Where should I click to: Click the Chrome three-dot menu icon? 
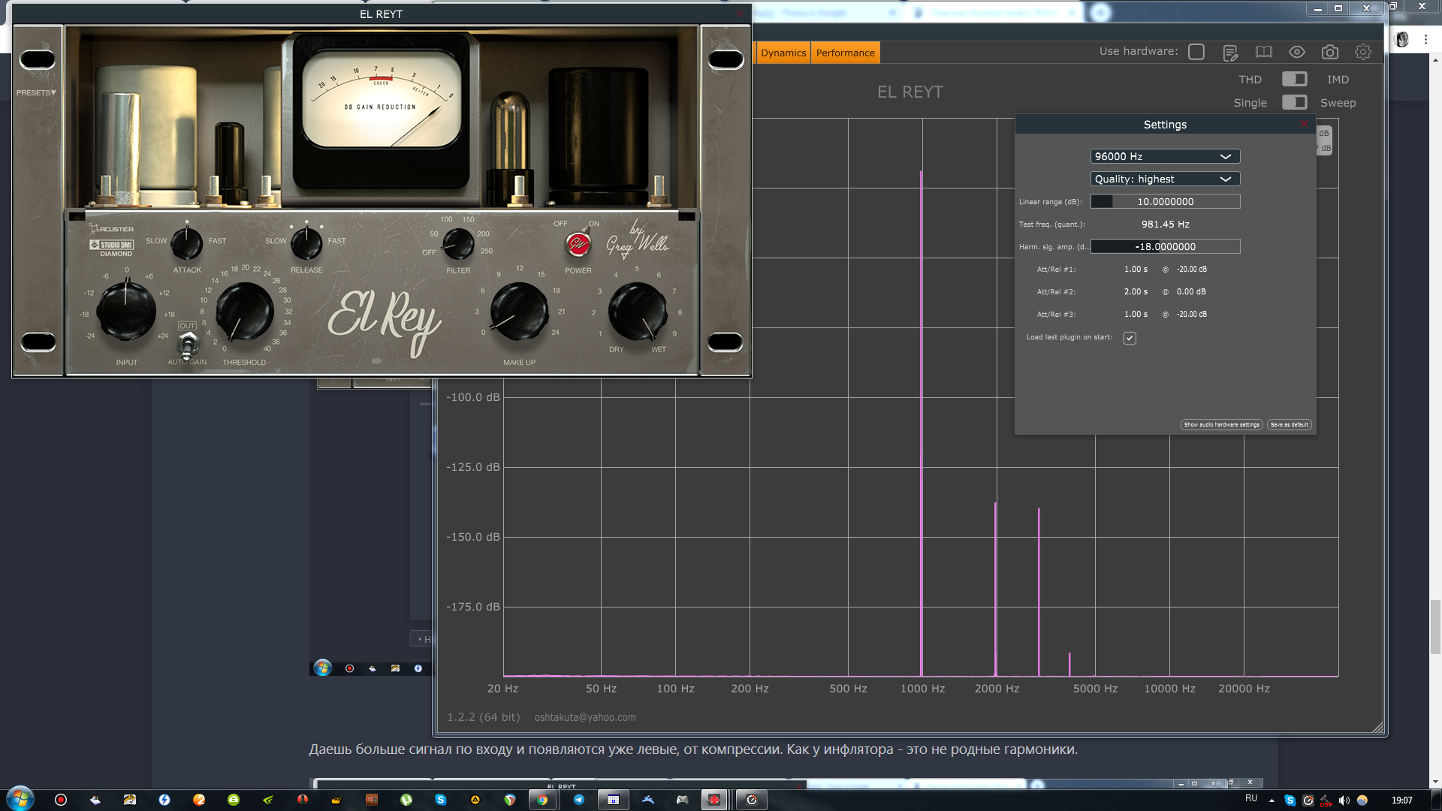coord(1425,39)
